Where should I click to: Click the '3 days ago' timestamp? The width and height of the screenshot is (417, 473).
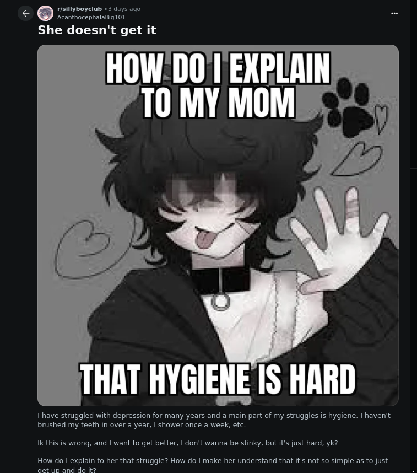[124, 9]
